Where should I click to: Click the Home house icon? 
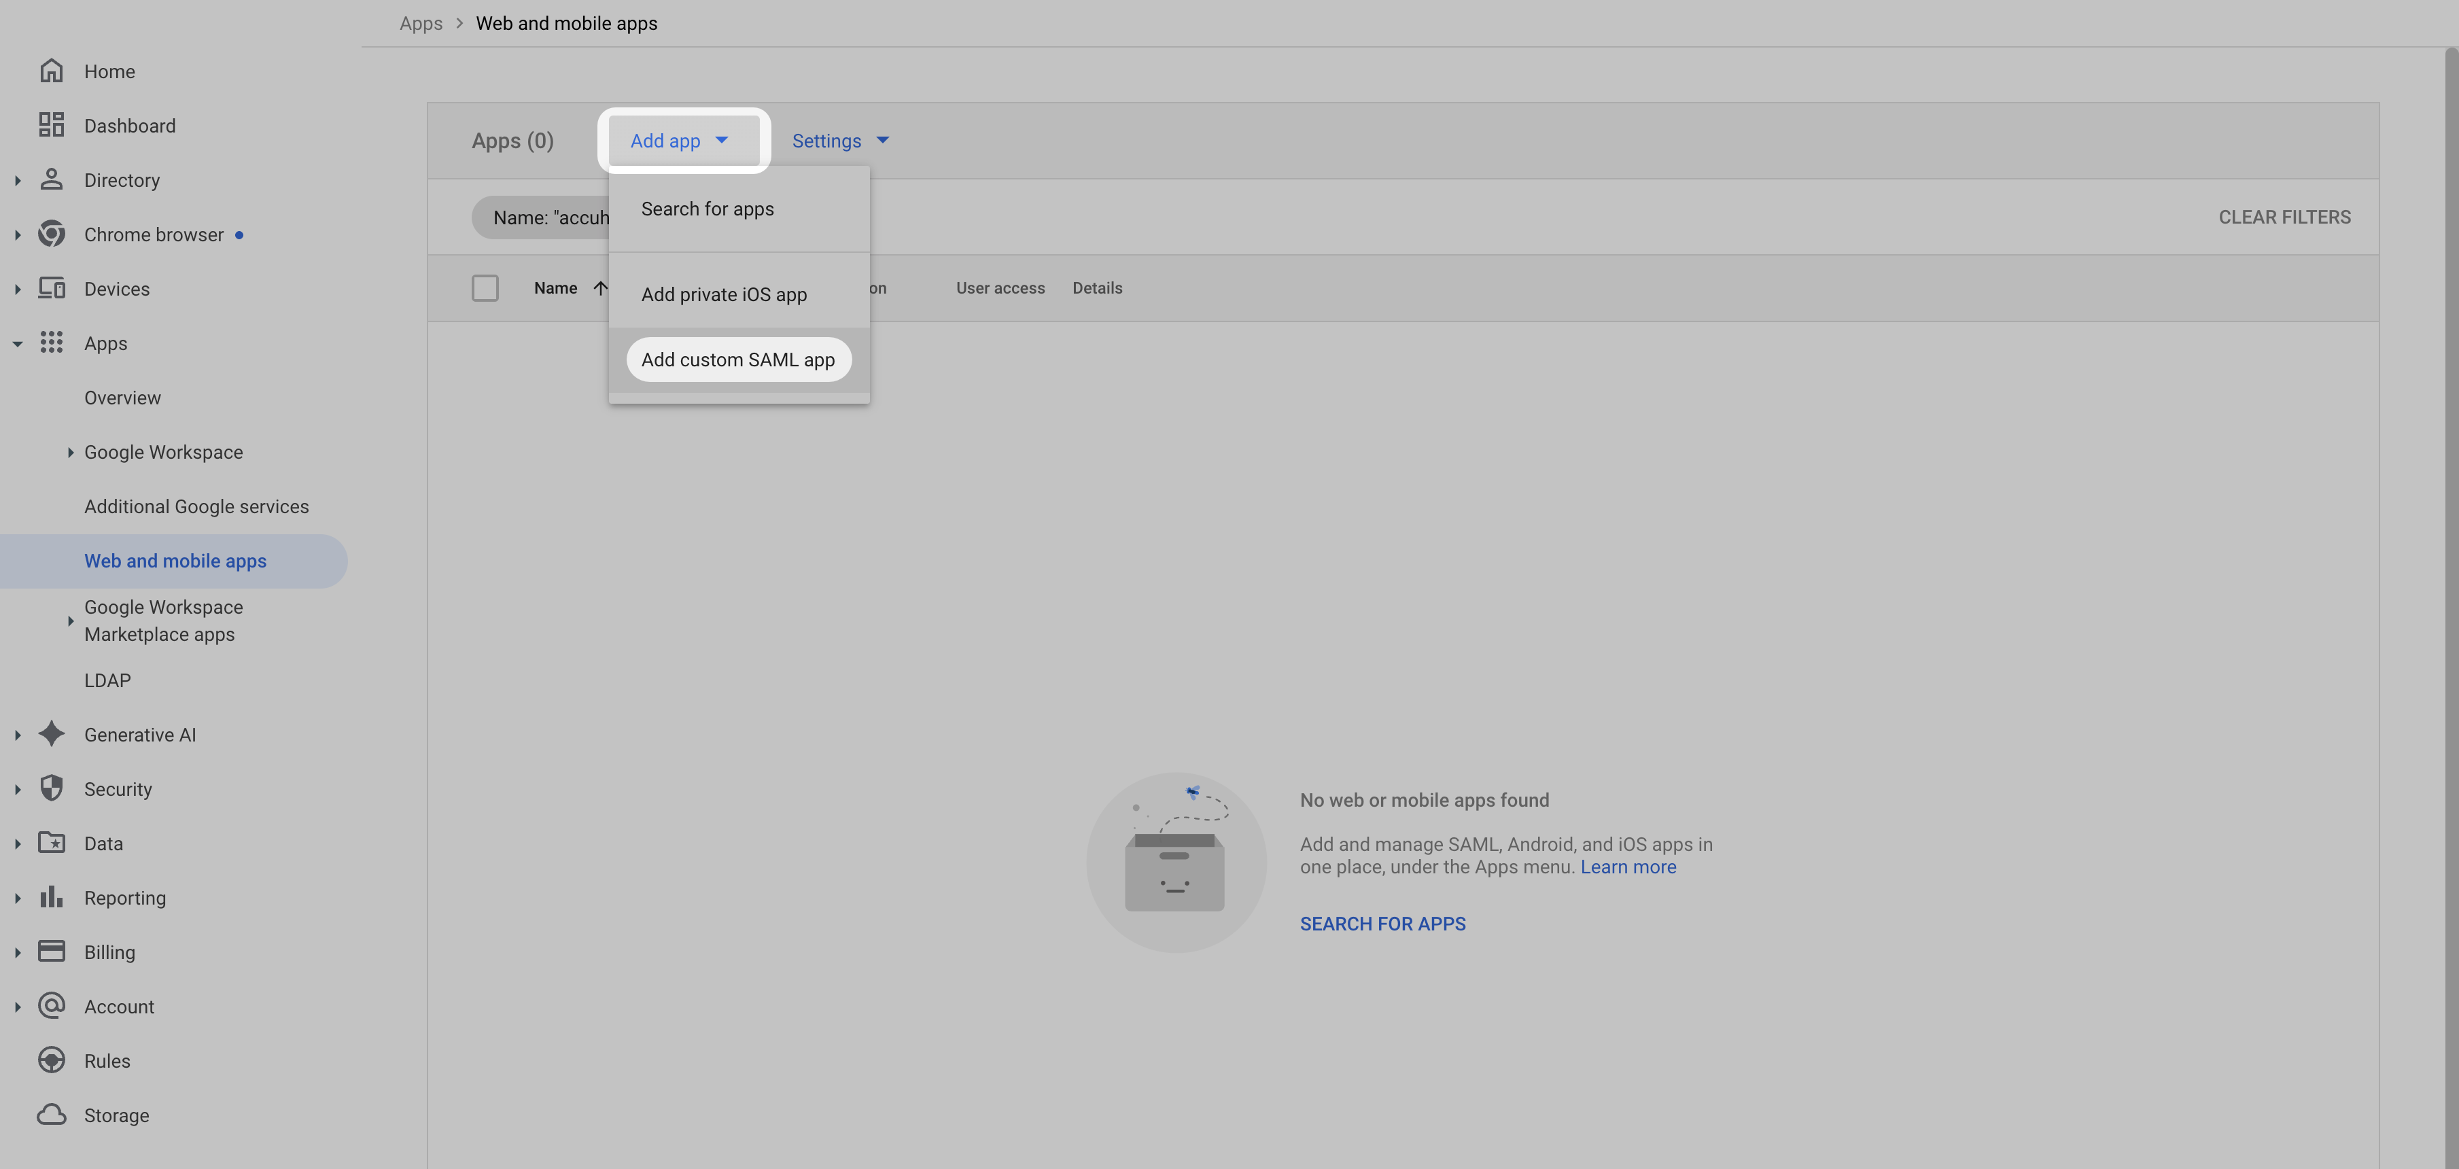click(x=52, y=71)
